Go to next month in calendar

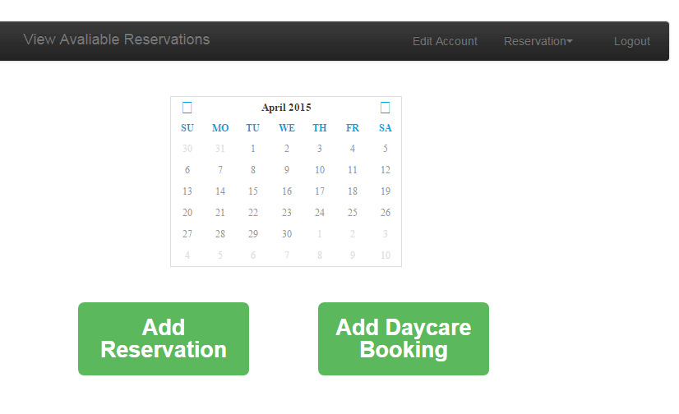(x=385, y=108)
